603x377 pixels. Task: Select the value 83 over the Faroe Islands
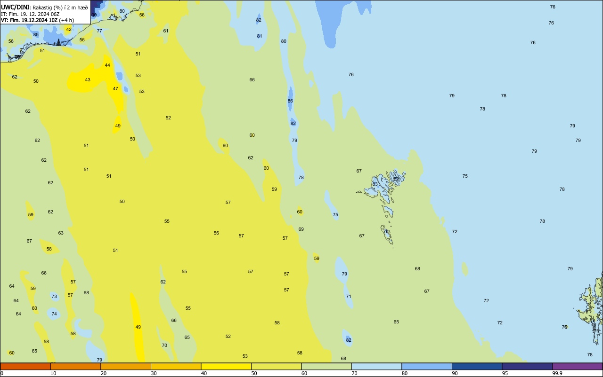pos(375,184)
